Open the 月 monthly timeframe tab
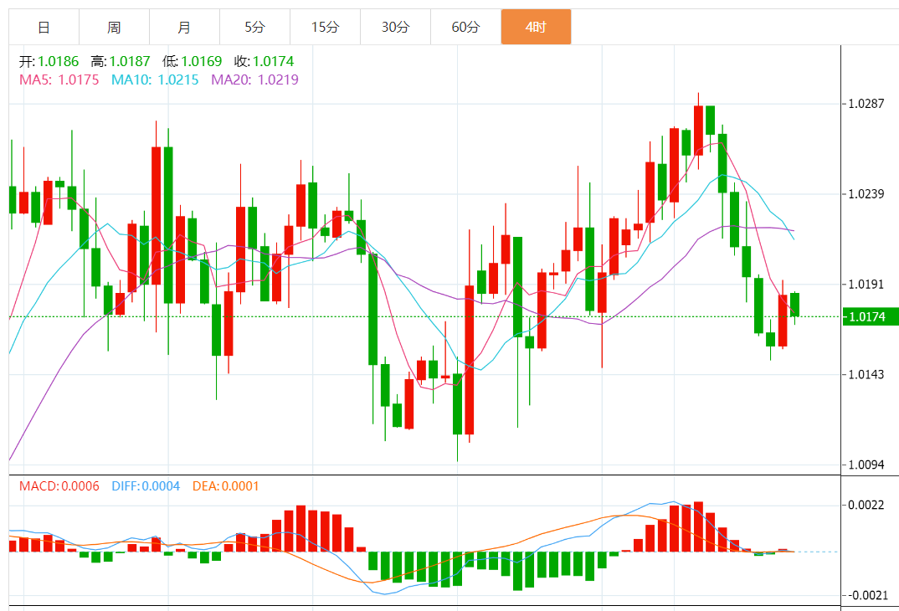This screenshot has width=899, height=611. (184, 27)
